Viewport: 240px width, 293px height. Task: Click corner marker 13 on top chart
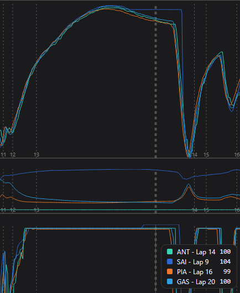(x=36, y=155)
